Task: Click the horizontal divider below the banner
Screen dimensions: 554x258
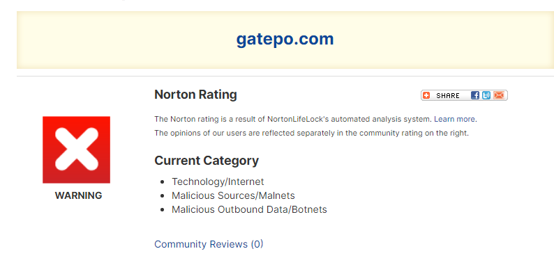Action: tap(285, 76)
